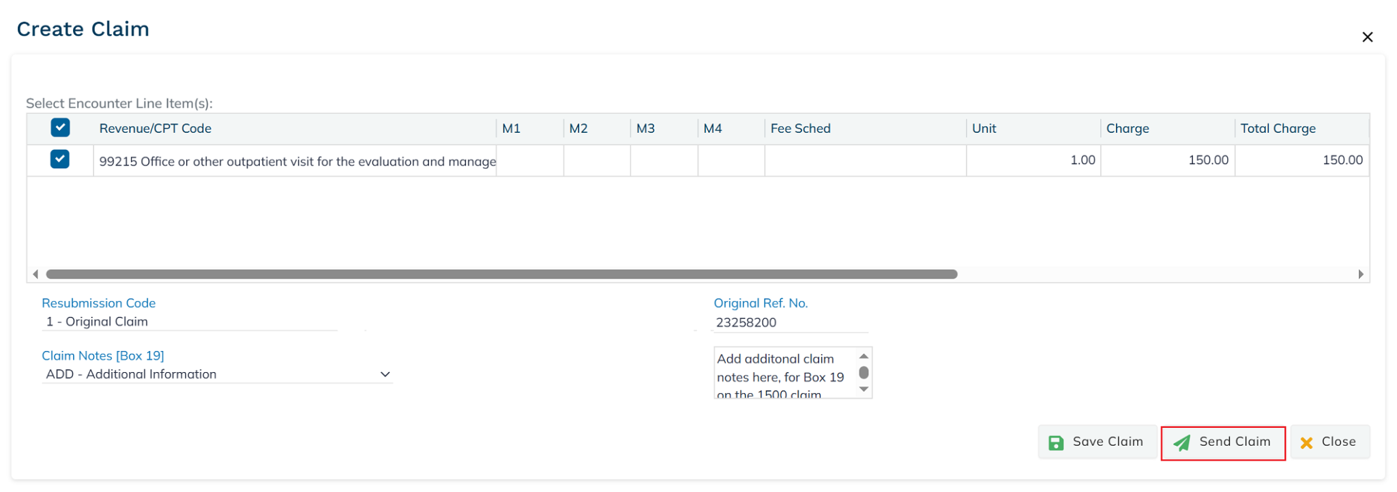Click the left arrow of horizontal scrollbar

pos(35,274)
